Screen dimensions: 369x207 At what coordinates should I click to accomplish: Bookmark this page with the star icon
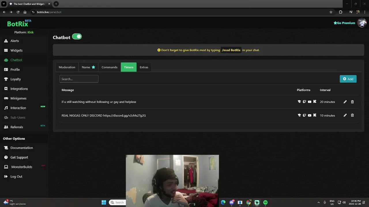pos(331,12)
